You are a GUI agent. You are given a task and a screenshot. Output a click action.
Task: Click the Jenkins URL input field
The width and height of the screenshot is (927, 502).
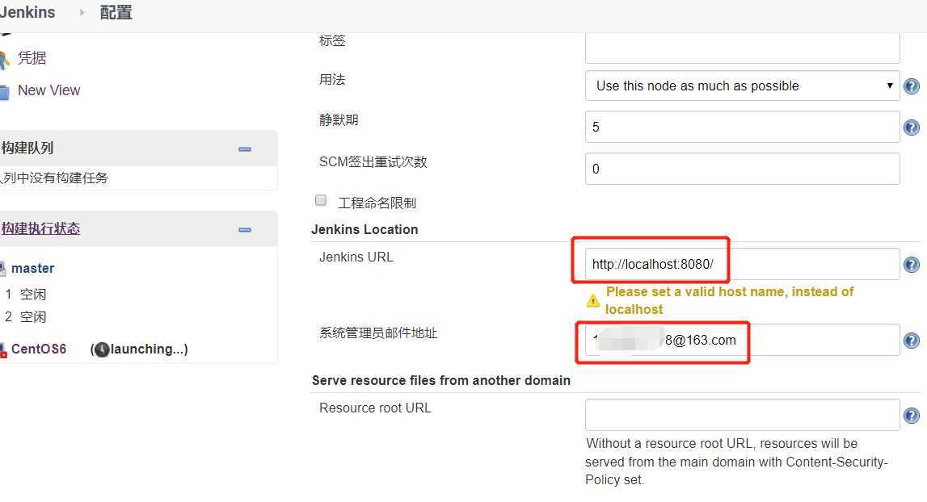(743, 264)
